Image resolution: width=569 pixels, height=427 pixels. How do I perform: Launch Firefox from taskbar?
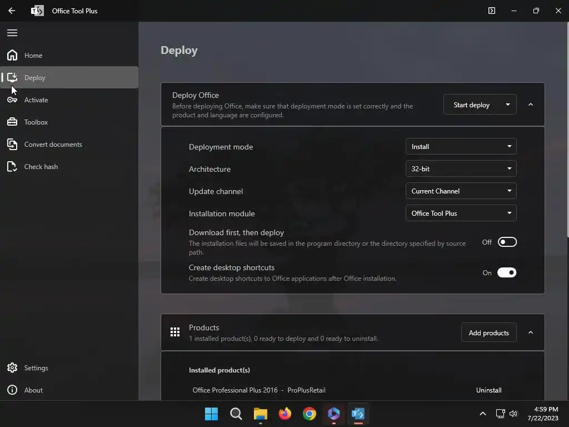click(x=285, y=414)
